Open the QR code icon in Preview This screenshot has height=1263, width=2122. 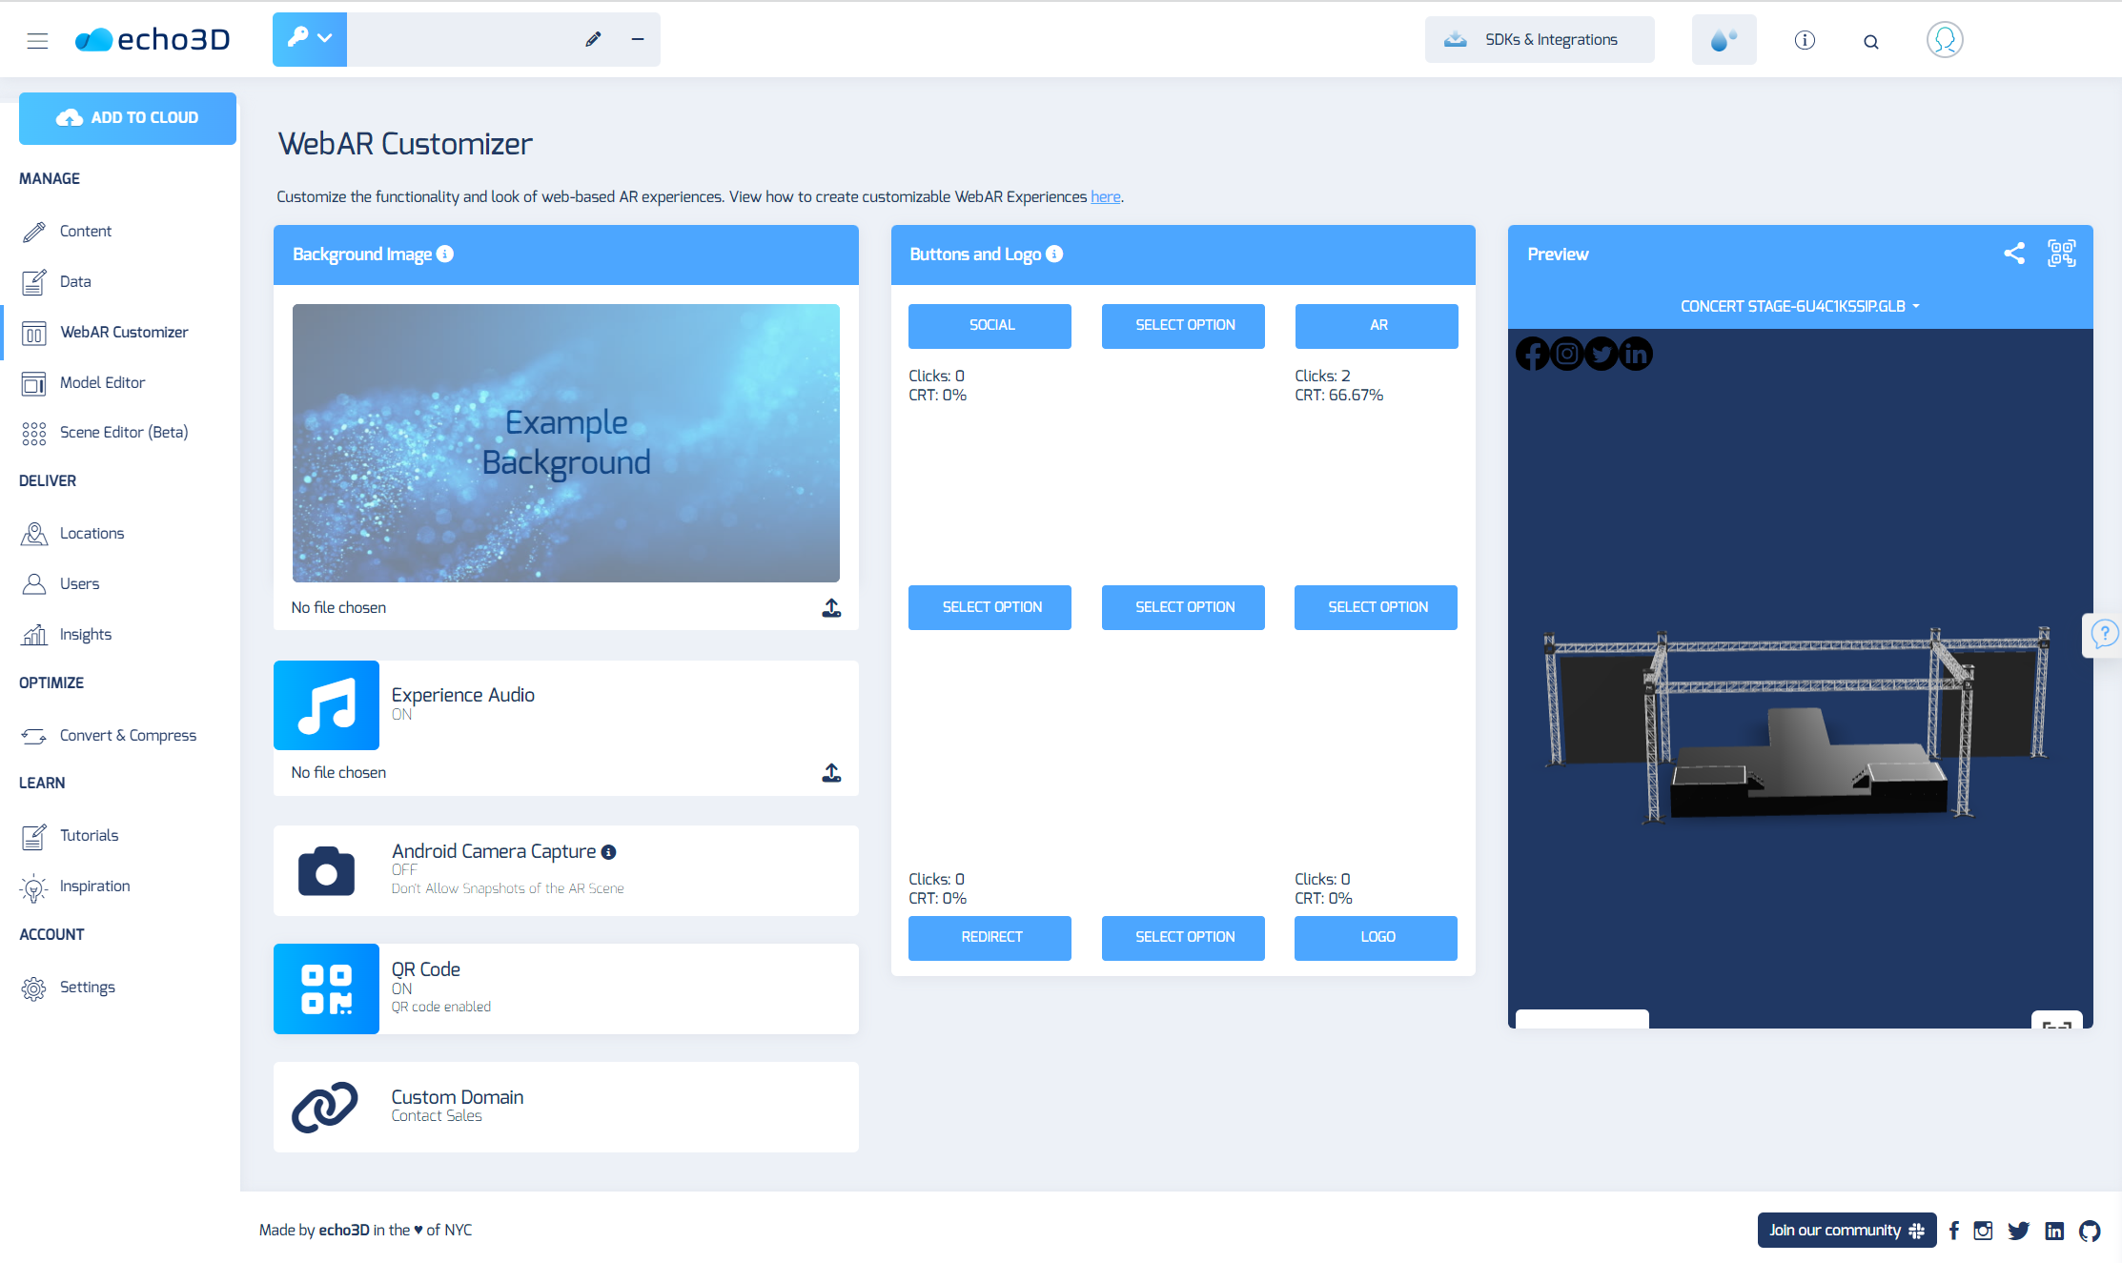[x=2061, y=254]
